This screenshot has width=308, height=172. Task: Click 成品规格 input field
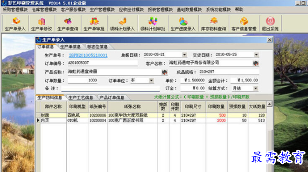tap(229, 72)
